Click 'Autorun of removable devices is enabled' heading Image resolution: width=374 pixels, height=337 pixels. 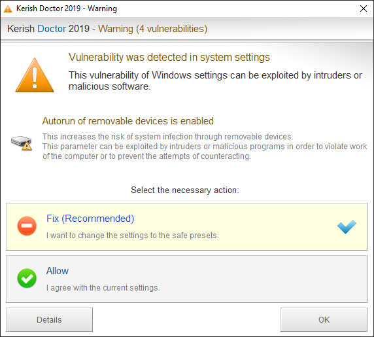(x=128, y=121)
